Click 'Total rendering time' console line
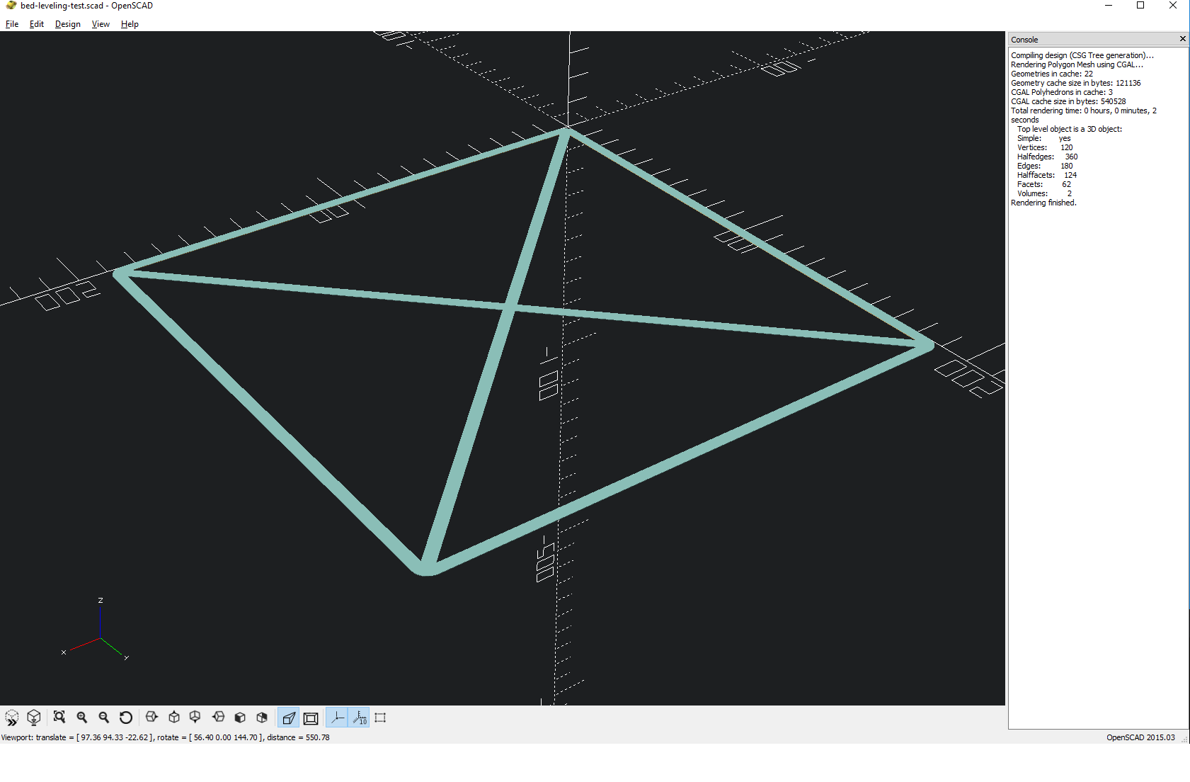Screen dimensions: 1190x782 (x=1084, y=115)
